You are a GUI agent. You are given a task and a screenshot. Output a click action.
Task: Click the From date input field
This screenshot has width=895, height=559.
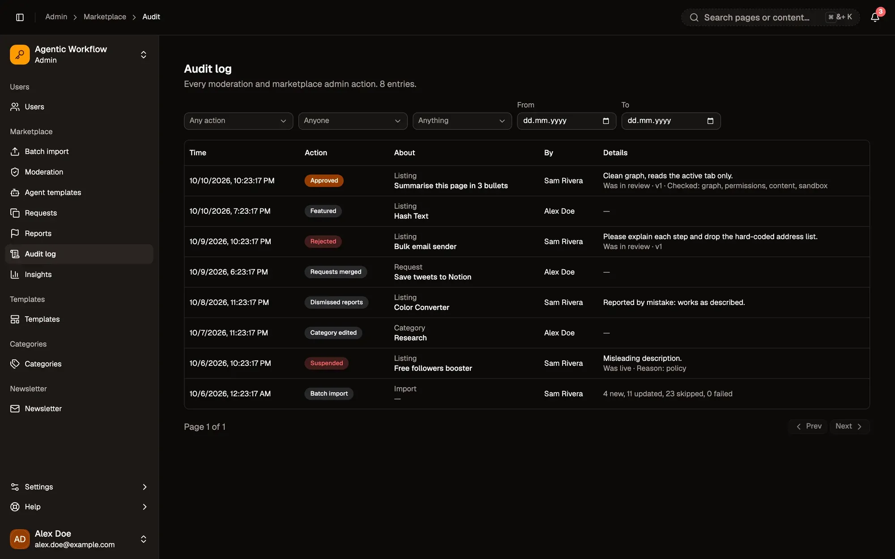566,121
